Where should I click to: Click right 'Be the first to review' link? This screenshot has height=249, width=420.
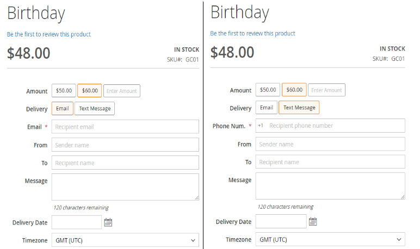pos(253,33)
